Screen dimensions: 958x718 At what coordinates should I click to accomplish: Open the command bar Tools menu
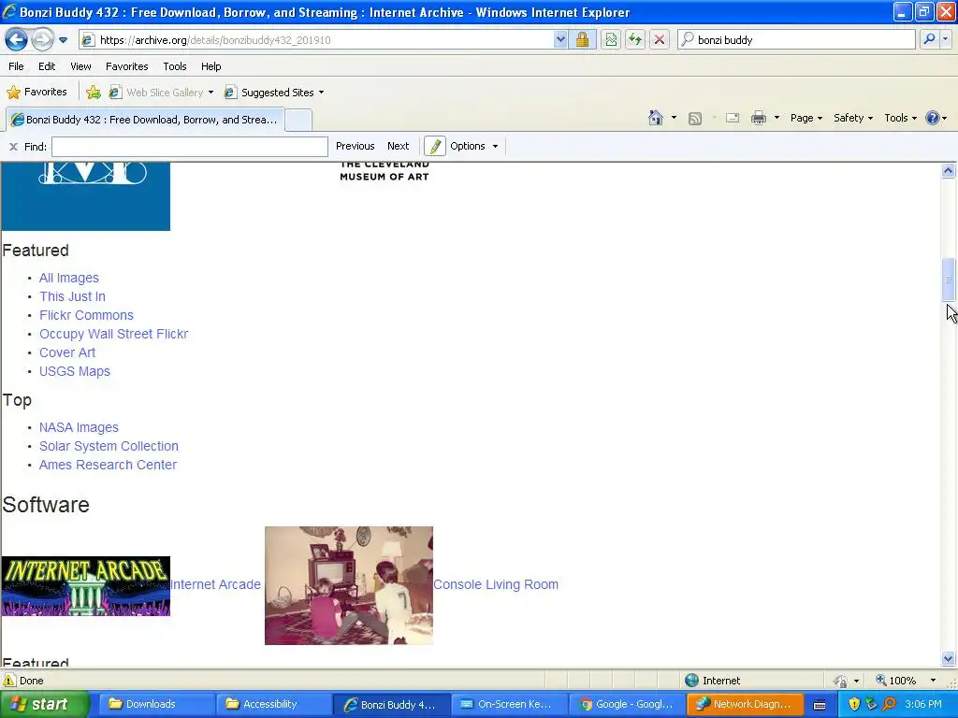coord(901,118)
